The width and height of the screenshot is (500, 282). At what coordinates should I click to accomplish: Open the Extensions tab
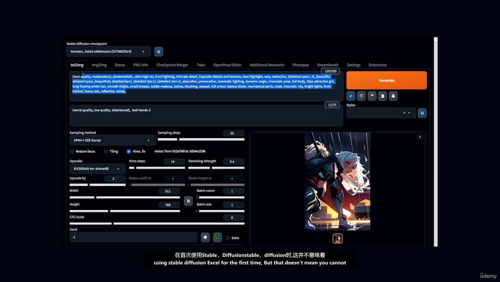(378, 65)
